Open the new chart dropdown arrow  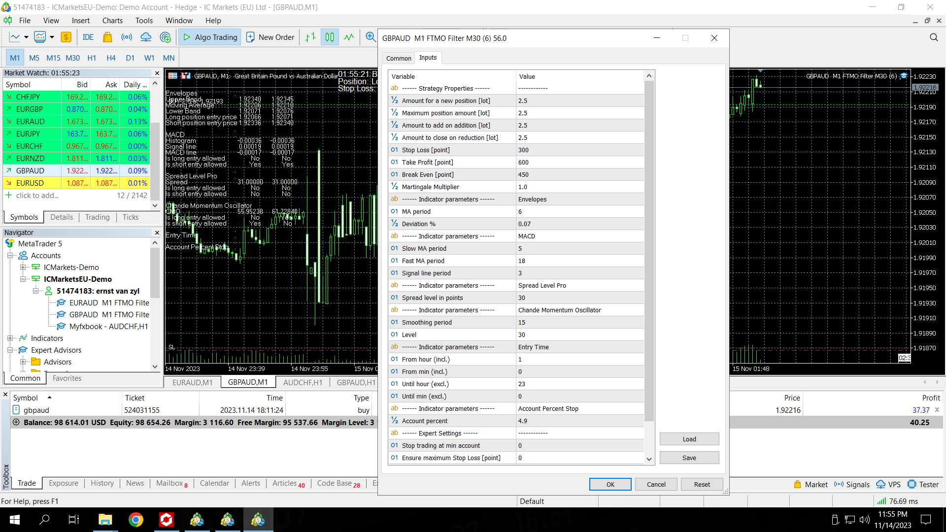[26, 37]
